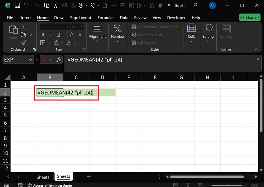
Task: Click the Undo arrow icon
Action: 26,5
